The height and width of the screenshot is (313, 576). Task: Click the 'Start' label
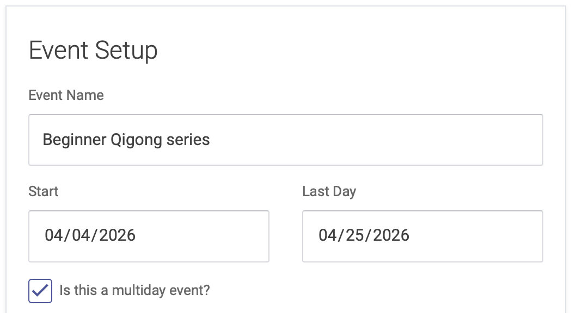coord(44,191)
